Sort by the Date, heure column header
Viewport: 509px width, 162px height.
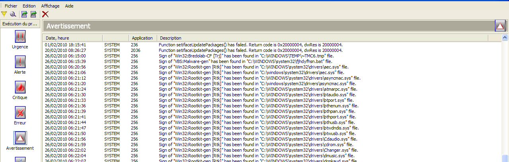click(58, 38)
